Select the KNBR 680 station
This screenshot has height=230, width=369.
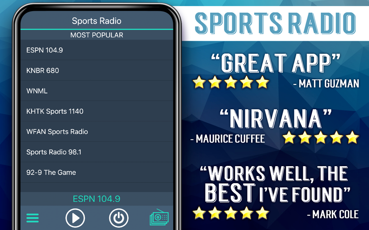(97, 70)
